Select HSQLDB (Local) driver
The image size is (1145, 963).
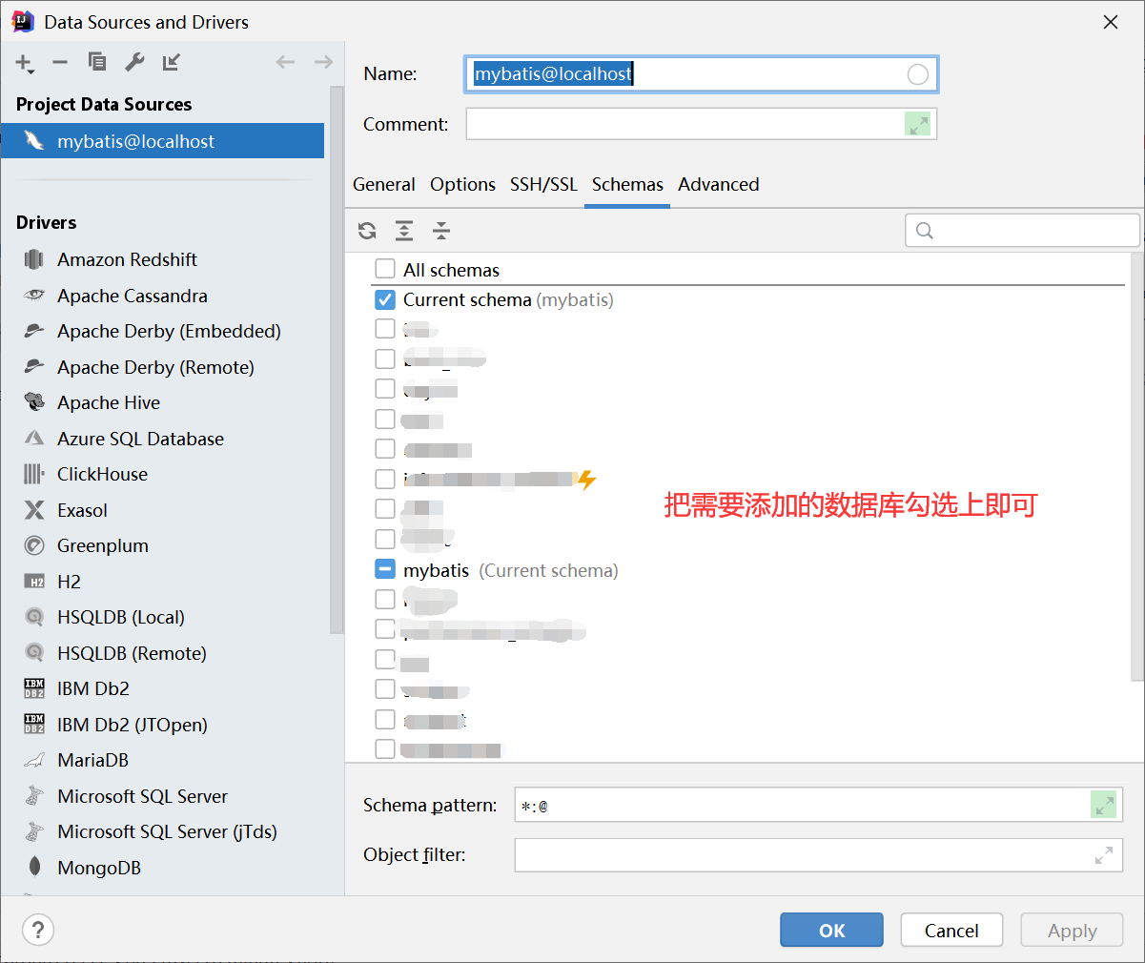tap(121, 617)
